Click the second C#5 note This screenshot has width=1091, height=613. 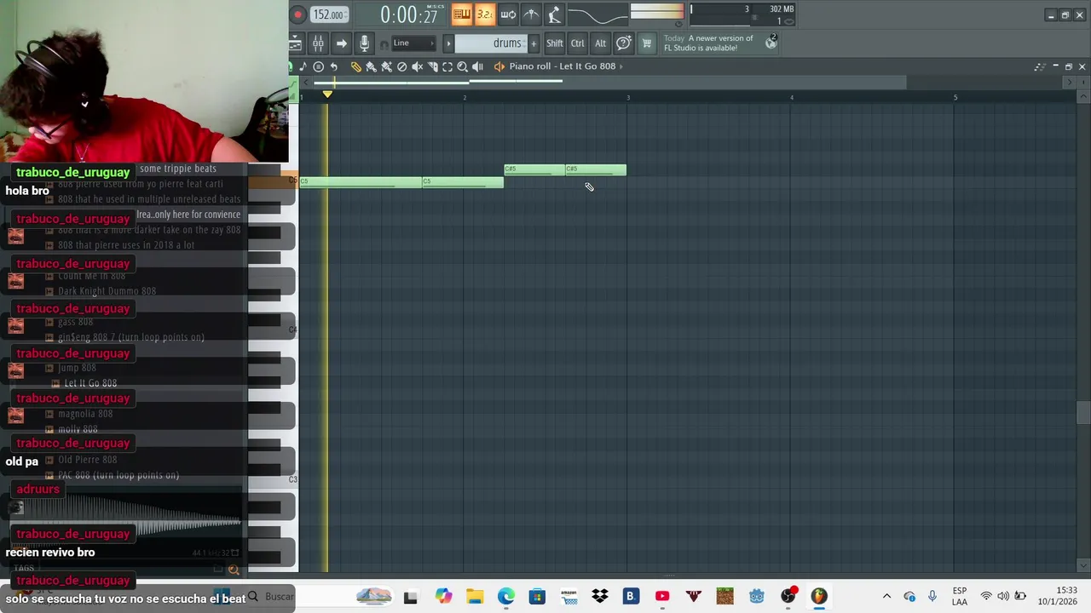(596, 170)
